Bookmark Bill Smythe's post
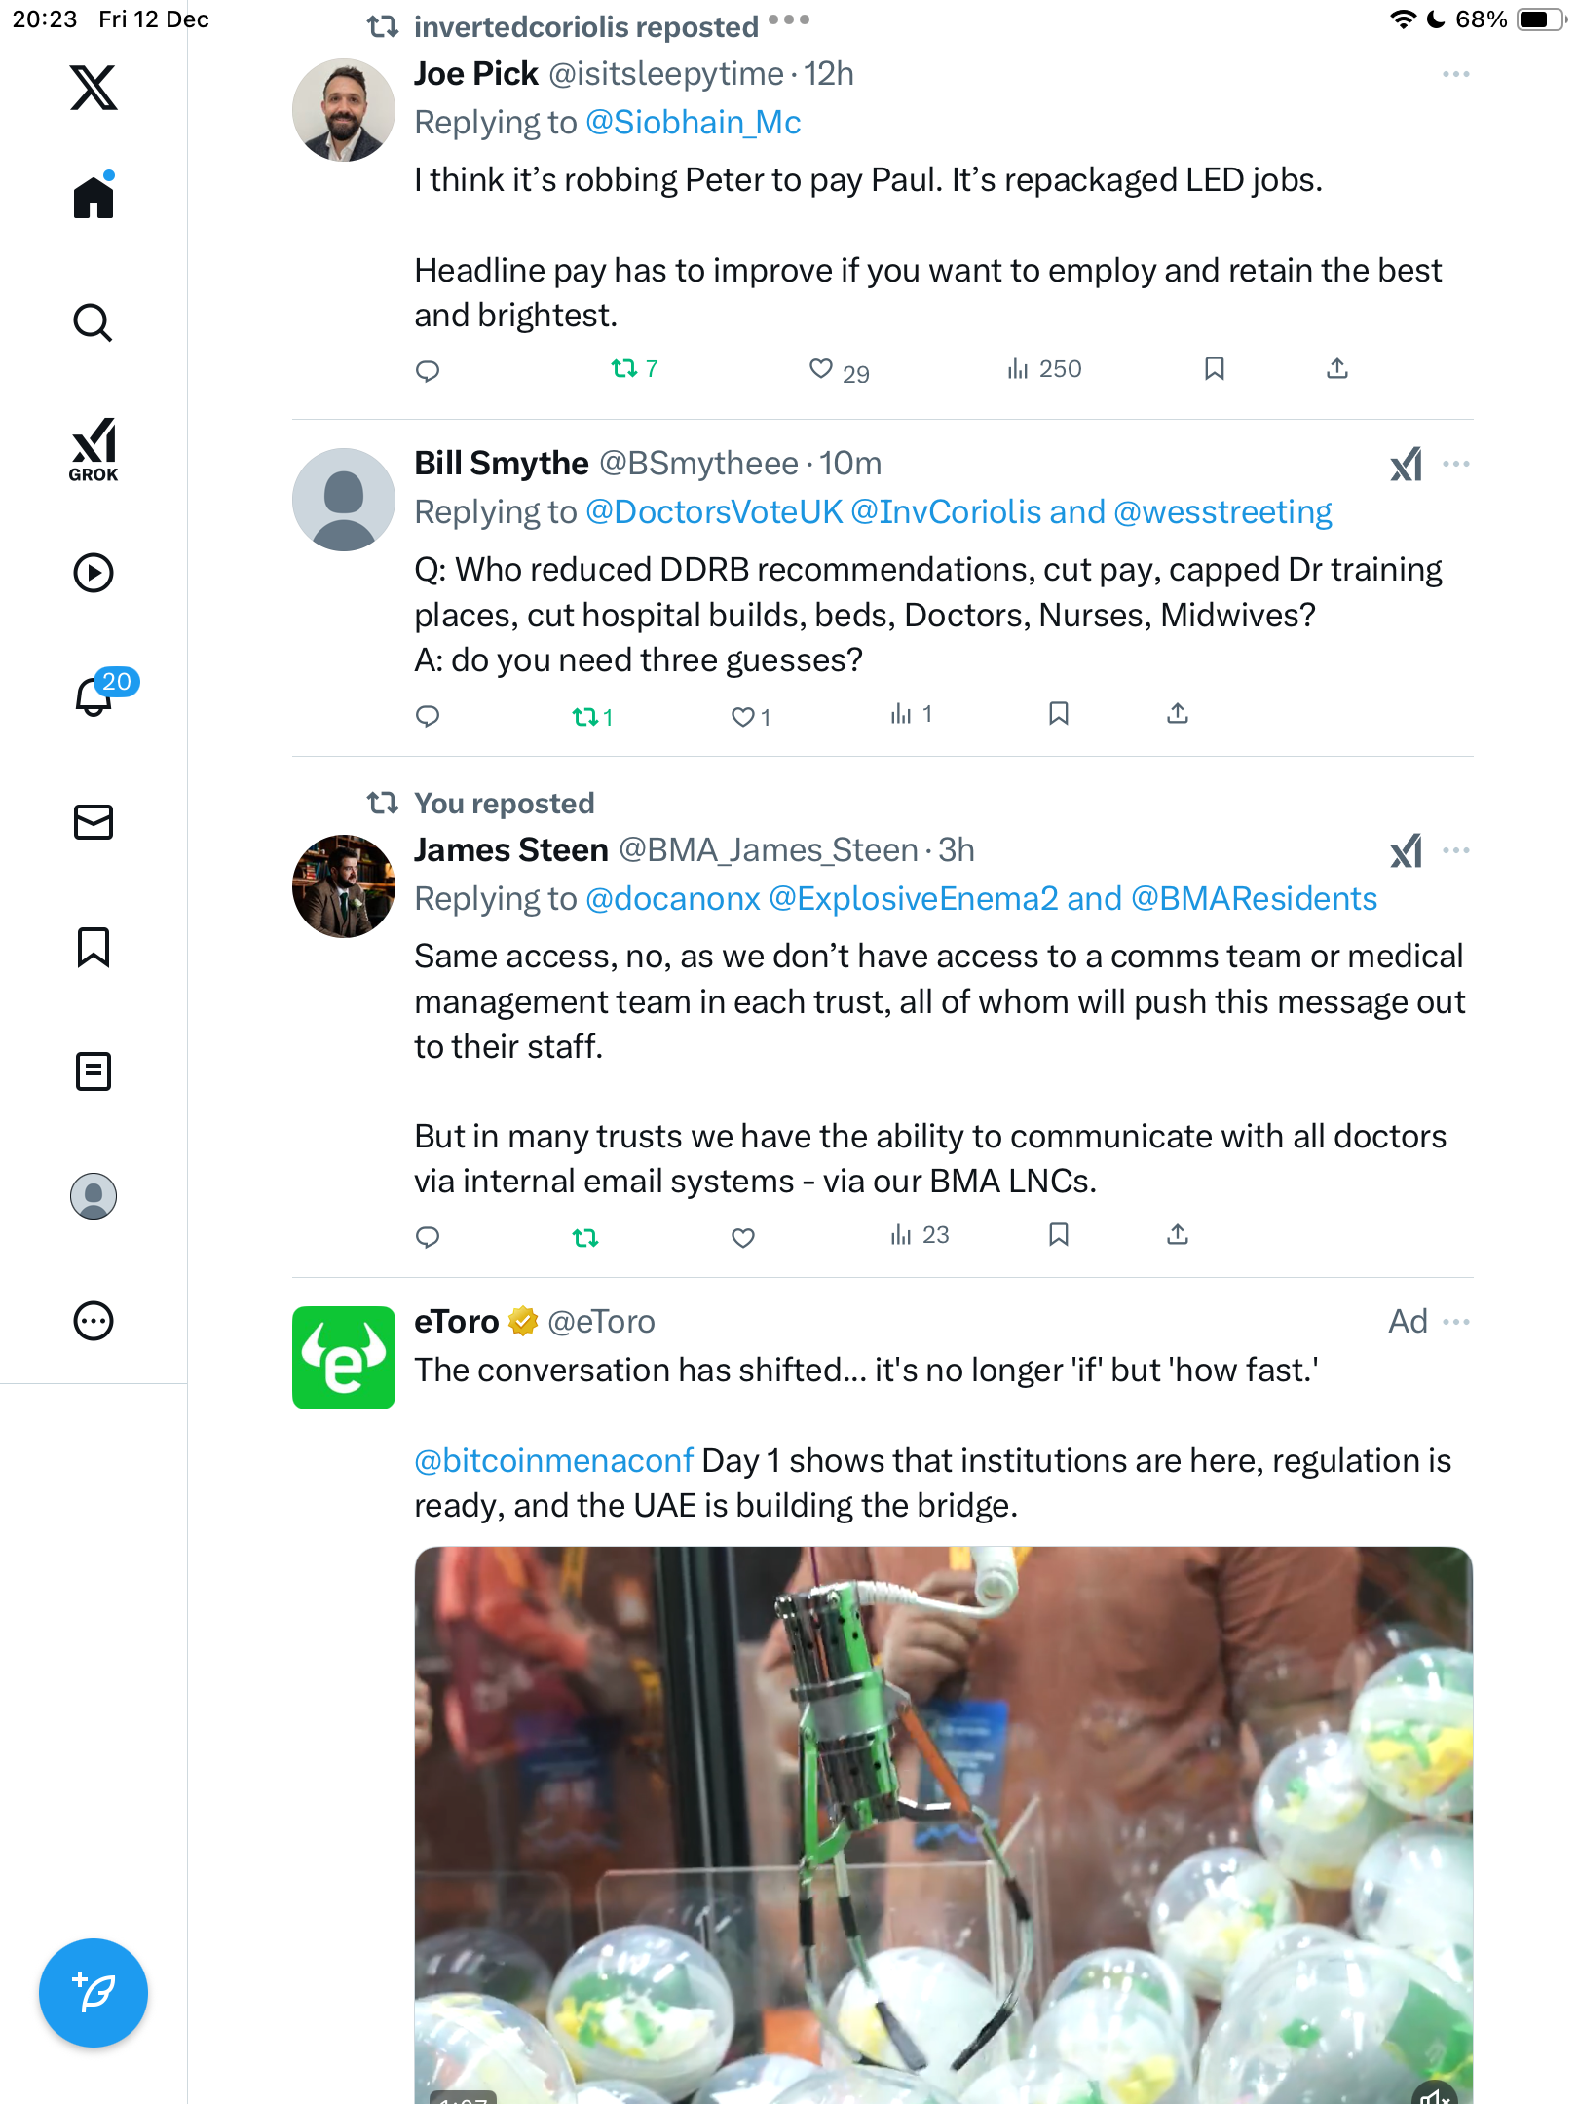The height and width of the screenshot is (2104, 1578). (x=1059, y=714)
